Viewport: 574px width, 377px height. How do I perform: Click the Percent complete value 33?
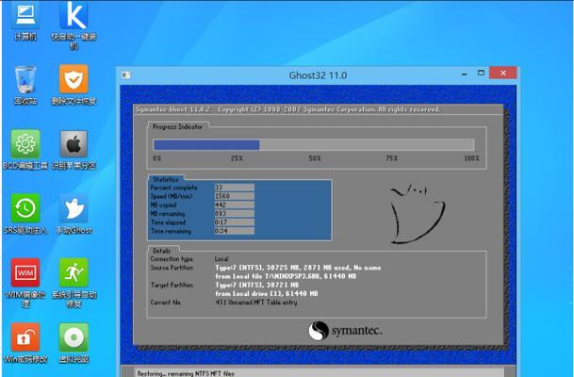235,188
